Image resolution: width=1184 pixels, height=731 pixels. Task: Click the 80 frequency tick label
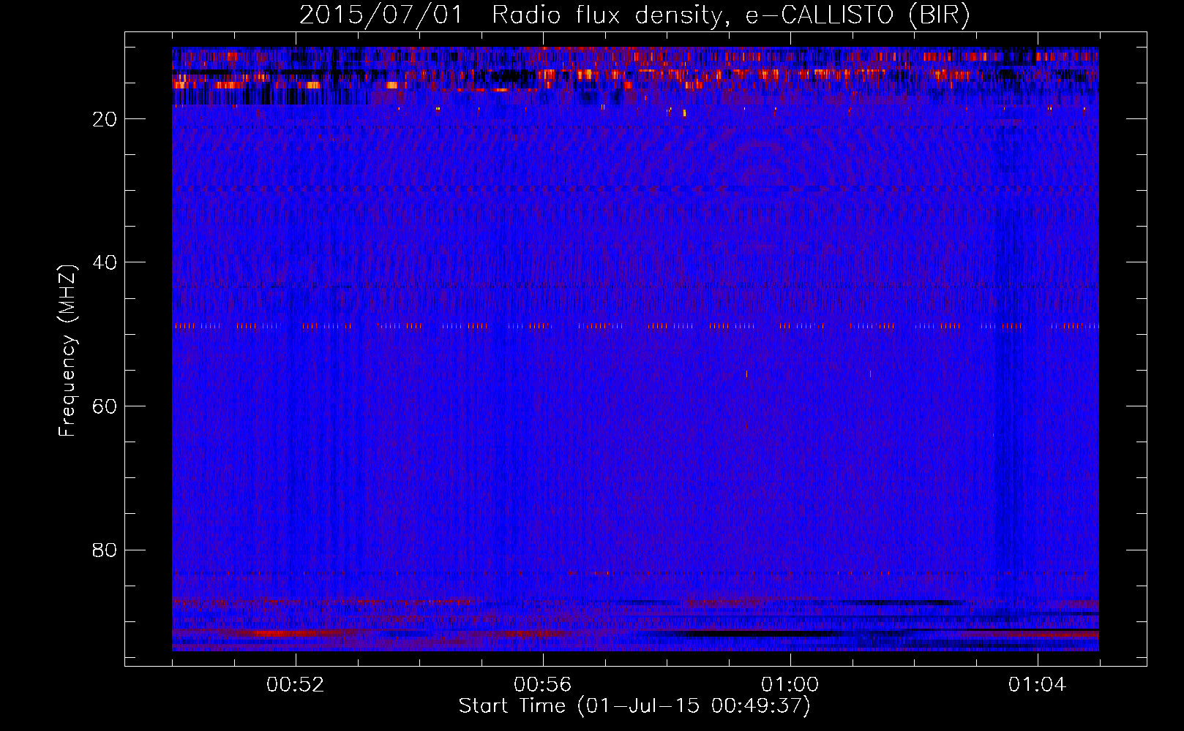(x=105, y=550)
